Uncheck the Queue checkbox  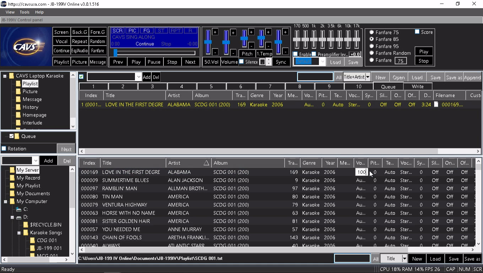coord(12,136)
